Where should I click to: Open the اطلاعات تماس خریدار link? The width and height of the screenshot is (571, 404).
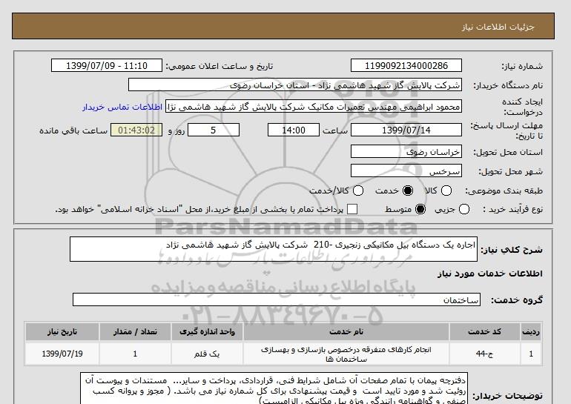pos(122,107)
